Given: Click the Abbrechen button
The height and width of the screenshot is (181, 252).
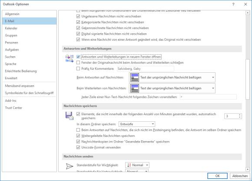Looking at the screenshot, I should click(240, 176).
